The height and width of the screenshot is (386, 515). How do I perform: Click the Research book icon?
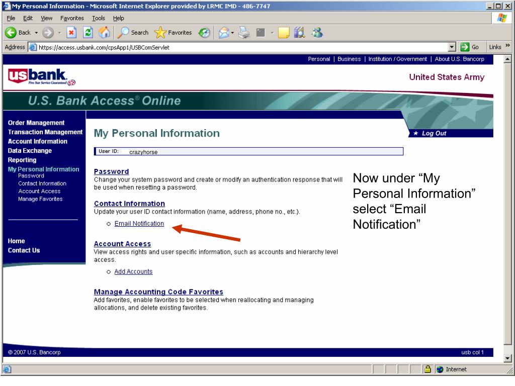point(299,33)
